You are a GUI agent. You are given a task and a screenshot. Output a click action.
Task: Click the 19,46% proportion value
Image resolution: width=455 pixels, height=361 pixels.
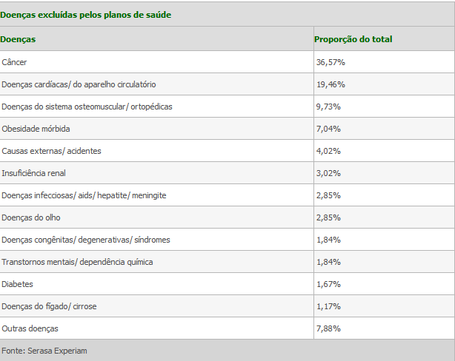coord(331,84)
